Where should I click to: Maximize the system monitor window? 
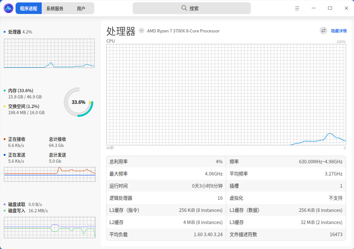(x=330, y=8)
